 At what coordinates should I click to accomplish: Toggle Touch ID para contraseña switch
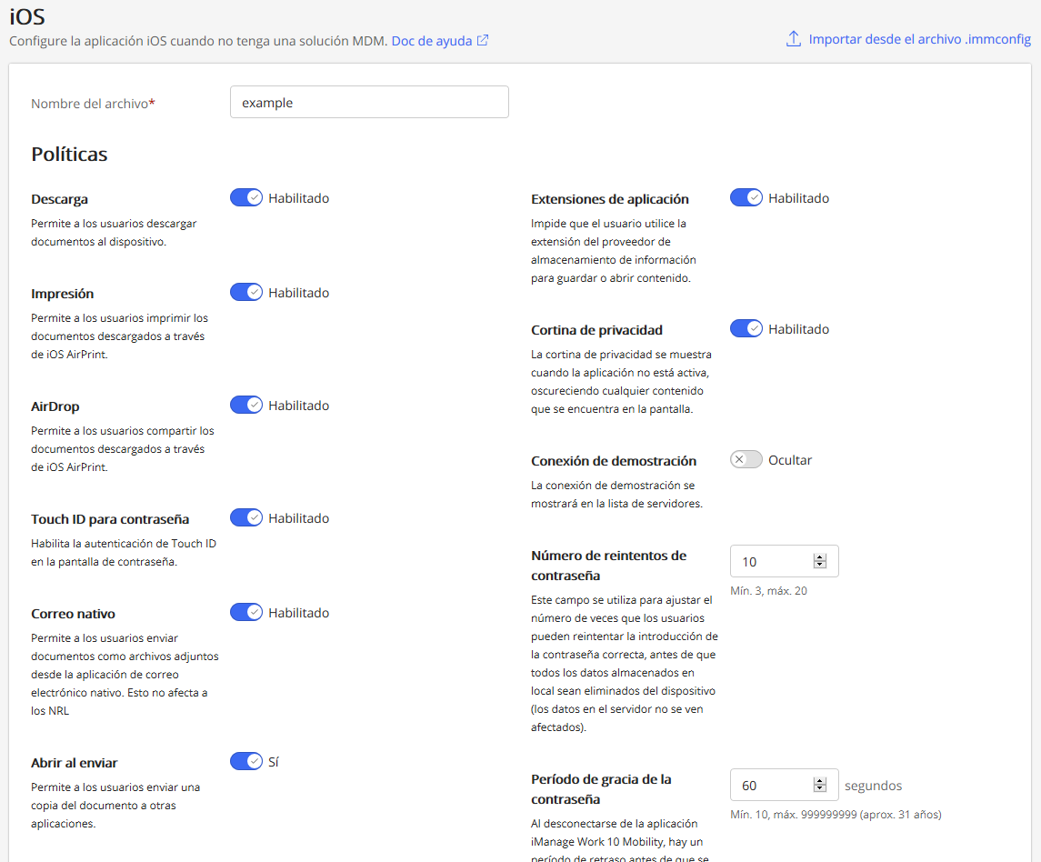pyautogui.click(x=246, y=517)
